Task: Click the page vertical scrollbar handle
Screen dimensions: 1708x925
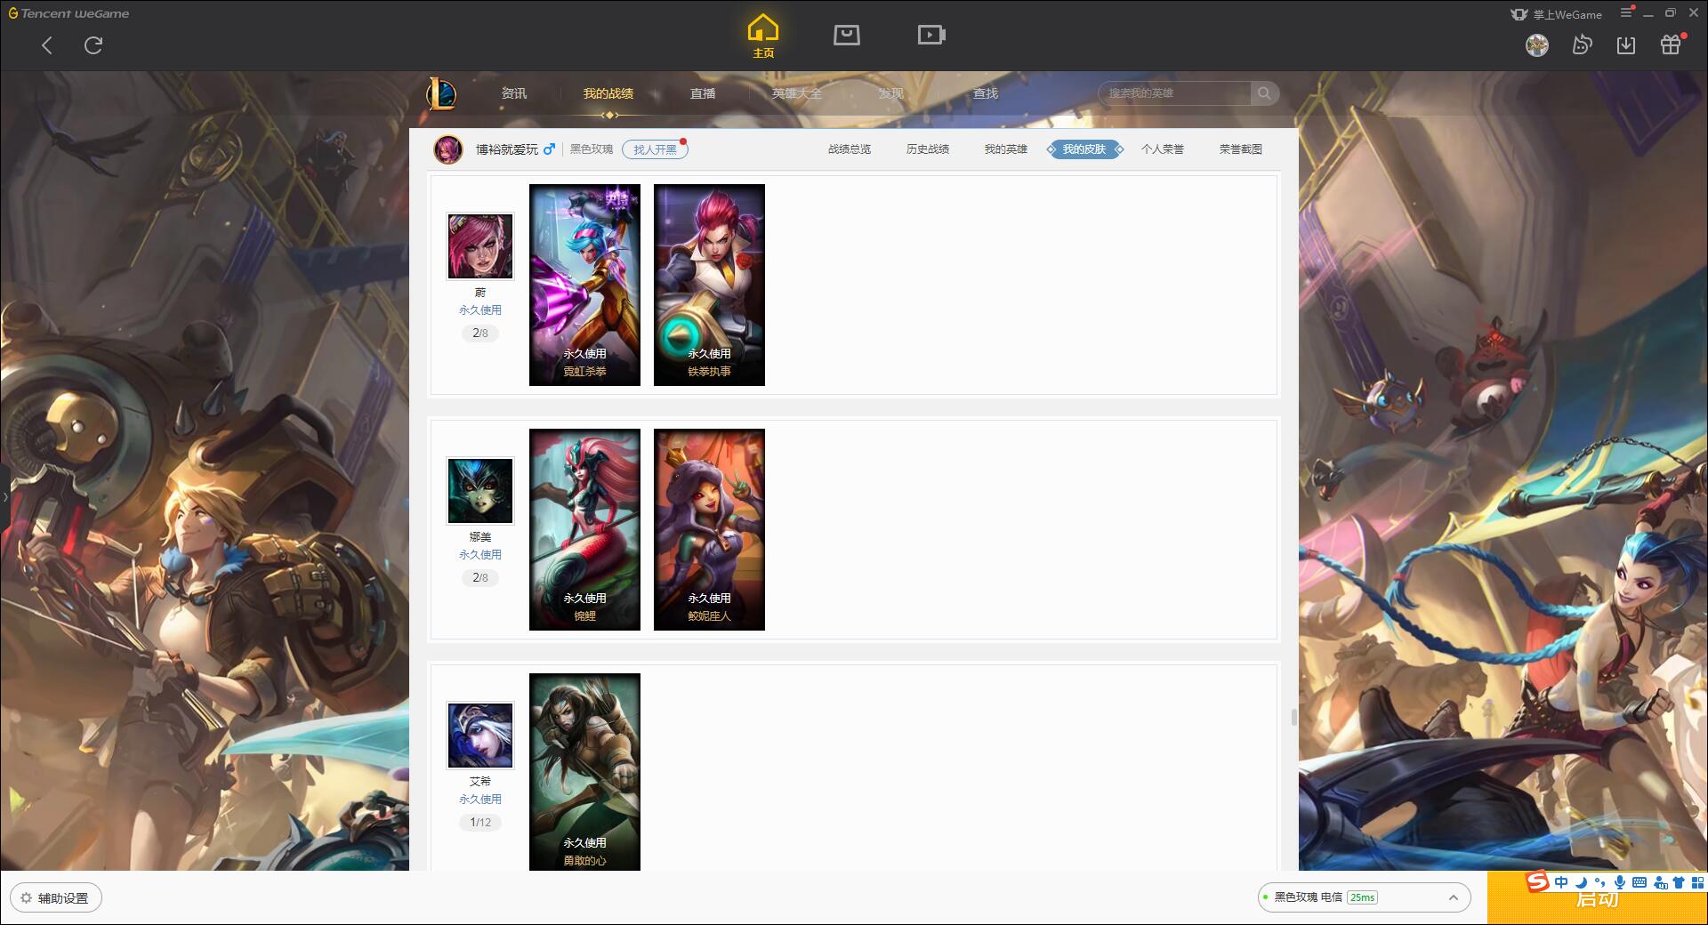Action: click(1293, 717)
